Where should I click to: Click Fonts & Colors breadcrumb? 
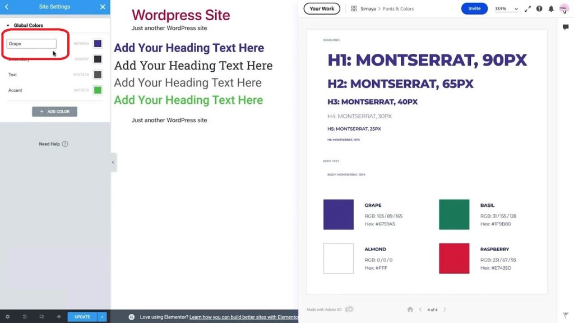pyautogui.click(x=399, y=9)
